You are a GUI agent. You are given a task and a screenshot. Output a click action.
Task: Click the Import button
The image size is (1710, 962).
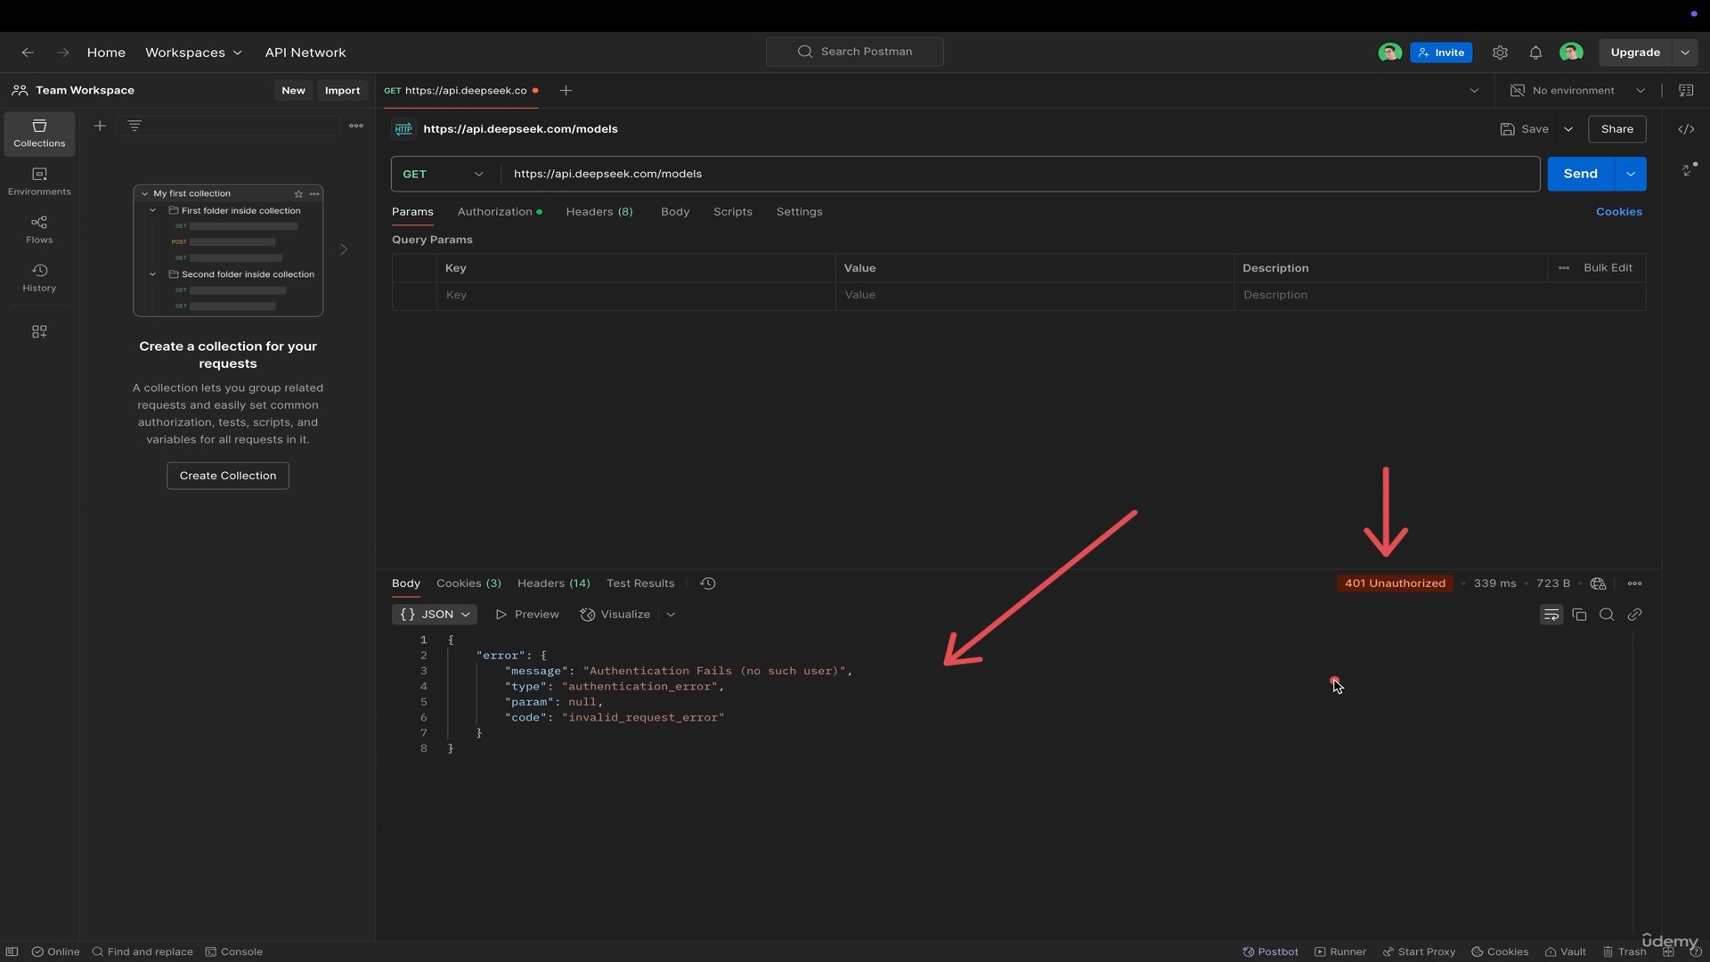tap(342, 91)
